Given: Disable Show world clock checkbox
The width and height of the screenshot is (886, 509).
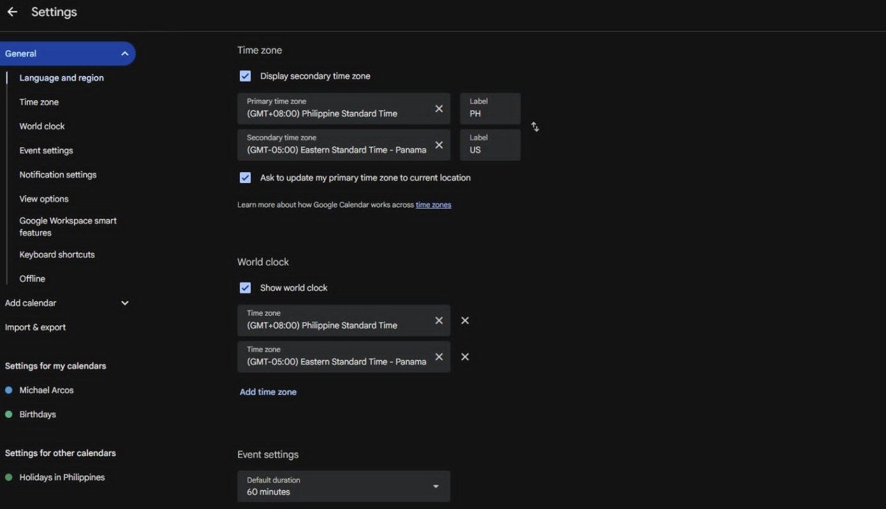Looking at the screenshot, I should click(245, 288).
